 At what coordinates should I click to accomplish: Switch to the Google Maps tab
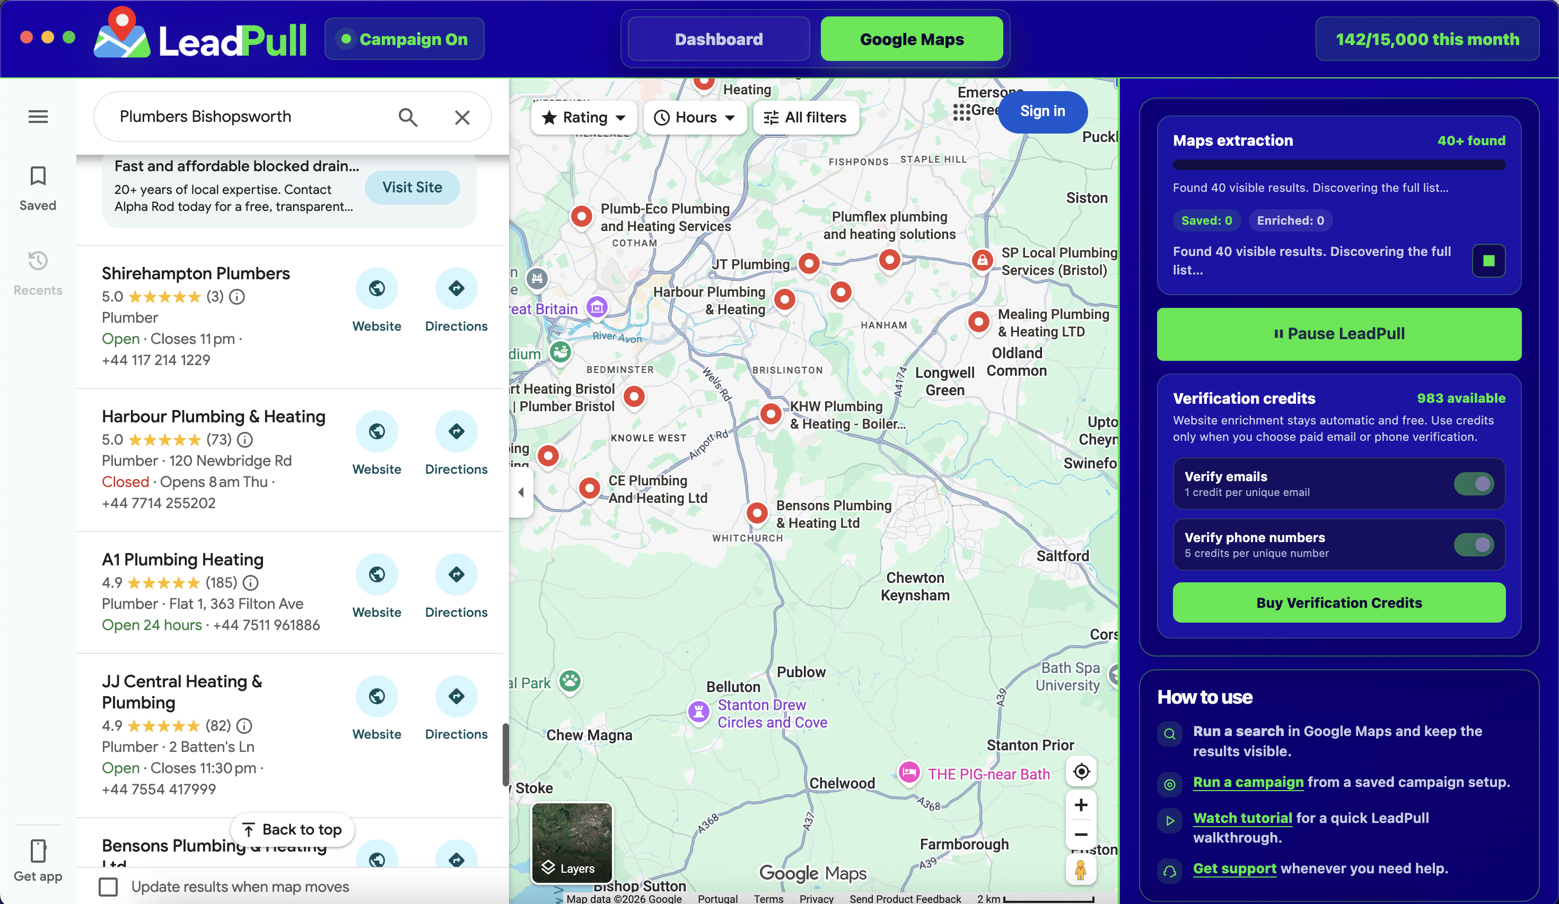coord(912,39)
